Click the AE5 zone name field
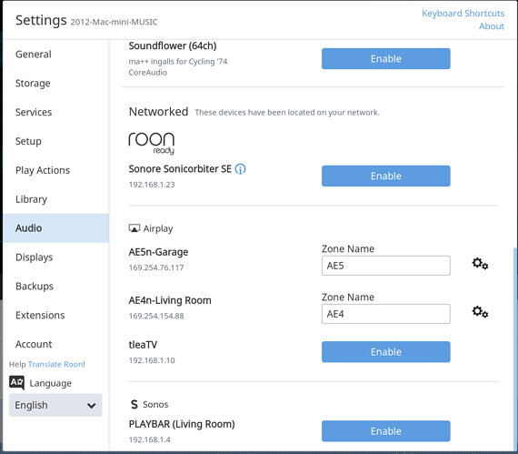518x454 pixels. [386, 266]
